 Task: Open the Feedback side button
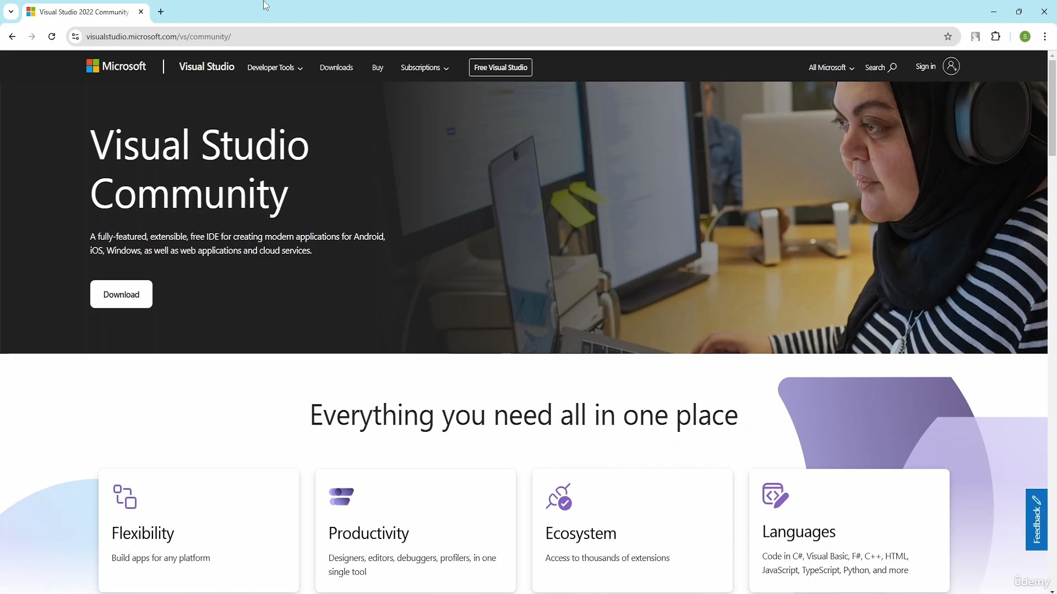(1036, 519)
